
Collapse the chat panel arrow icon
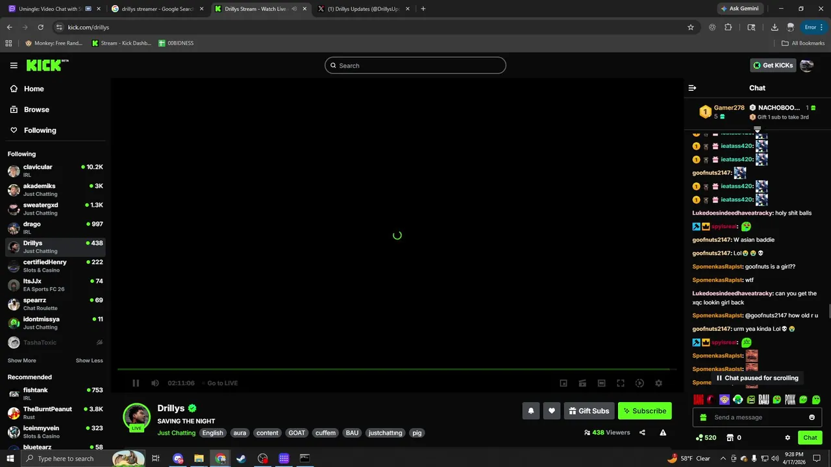tap(692, 88)
